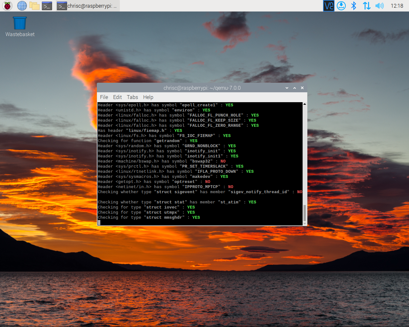
Task: Open the Help menu in the terminal
Action: coord(148,97)
